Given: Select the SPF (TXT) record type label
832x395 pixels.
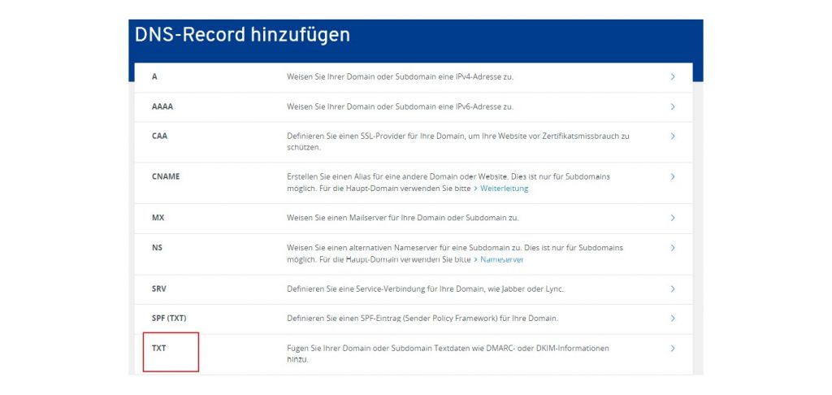Looking at the screenshot, I should (169, 319).
